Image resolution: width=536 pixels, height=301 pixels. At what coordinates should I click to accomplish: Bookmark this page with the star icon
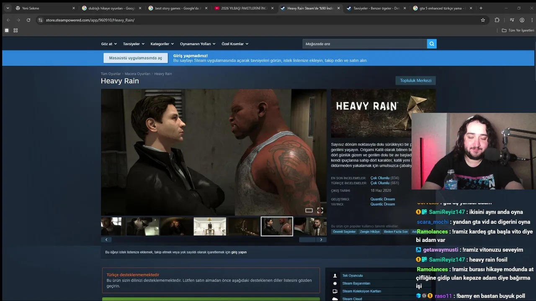483,20
